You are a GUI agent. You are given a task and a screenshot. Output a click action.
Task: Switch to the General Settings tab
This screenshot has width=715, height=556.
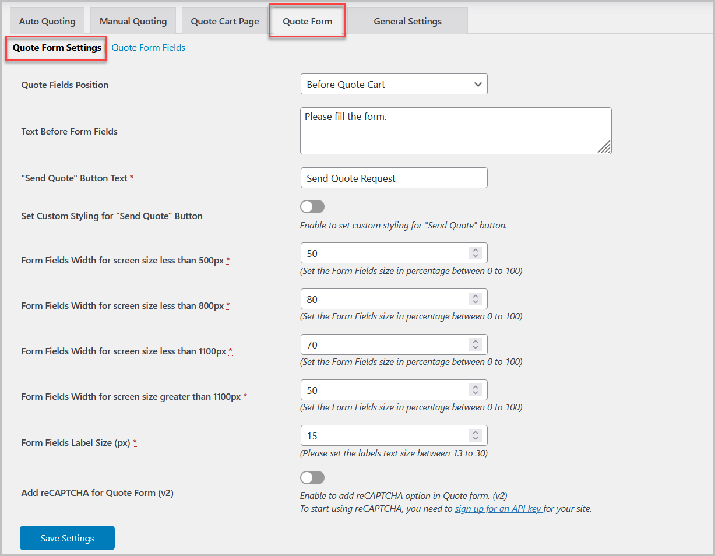point(407,20)
